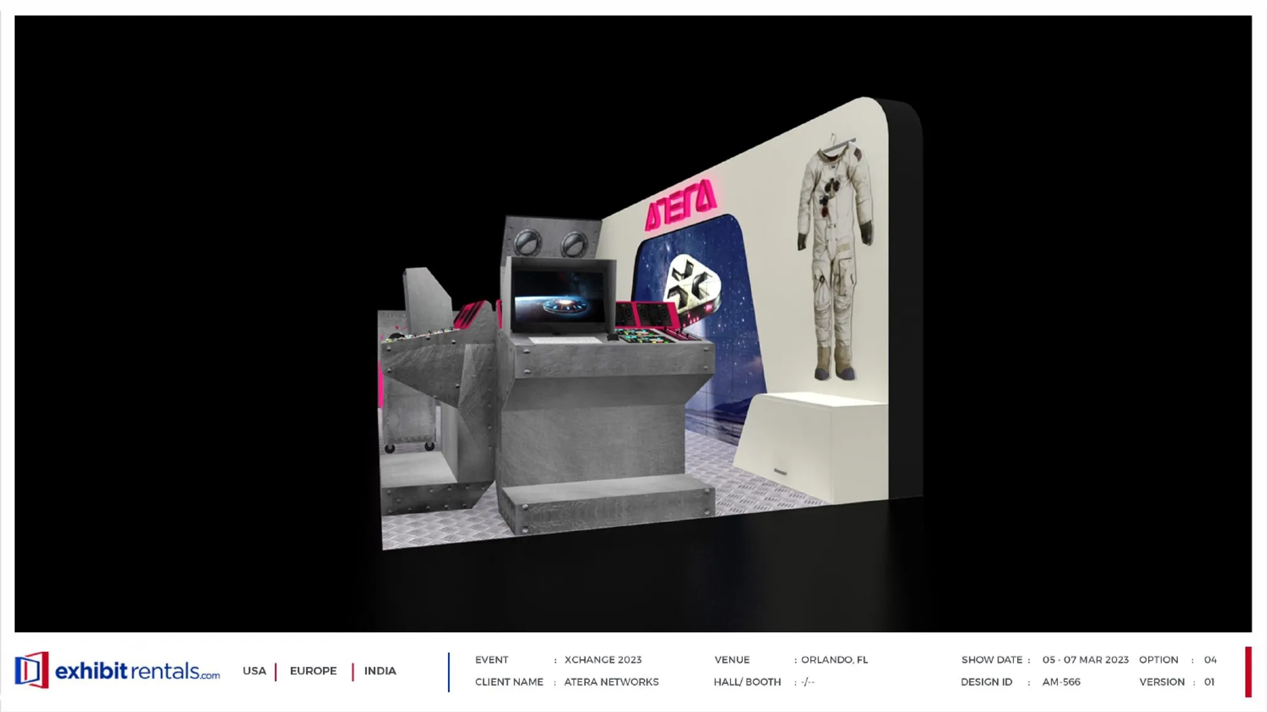Screen dimensions: 1267x712
Task: Click the ATERA NETWORKS client name value
Action: (611, 682)
